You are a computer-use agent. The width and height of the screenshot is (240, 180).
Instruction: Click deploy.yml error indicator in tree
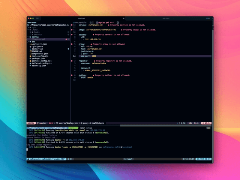click(x=66, y=39)
